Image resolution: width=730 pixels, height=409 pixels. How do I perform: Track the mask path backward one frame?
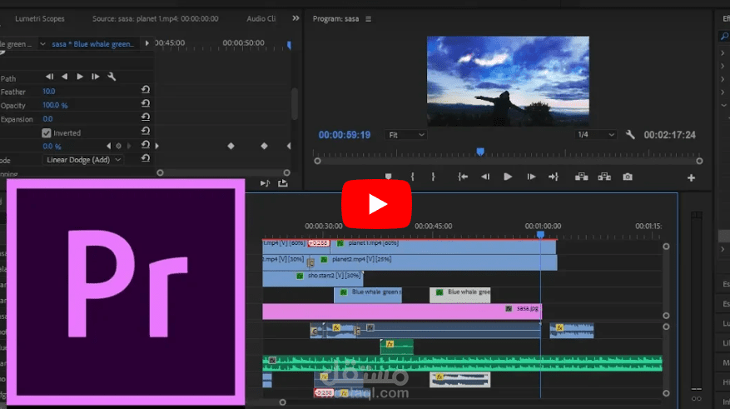tap(49, 77)
